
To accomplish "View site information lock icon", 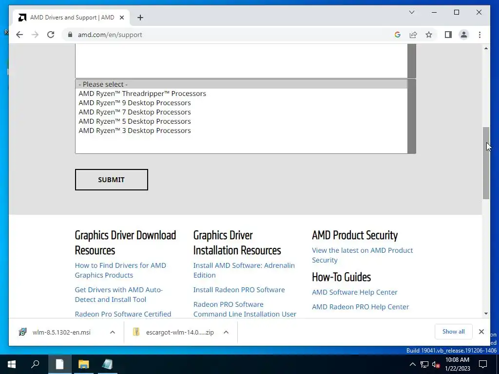I will 70,35.
